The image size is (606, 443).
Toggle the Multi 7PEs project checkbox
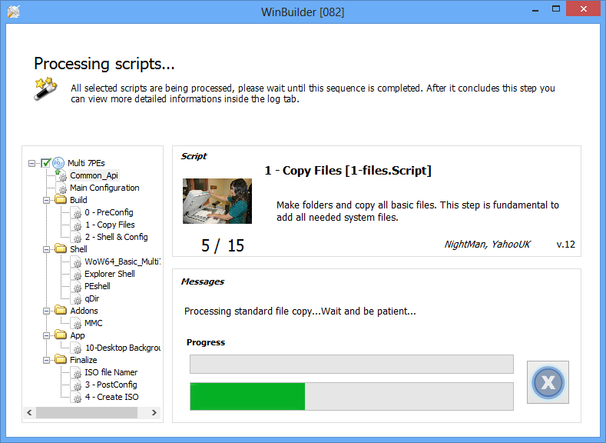[46, 163]
